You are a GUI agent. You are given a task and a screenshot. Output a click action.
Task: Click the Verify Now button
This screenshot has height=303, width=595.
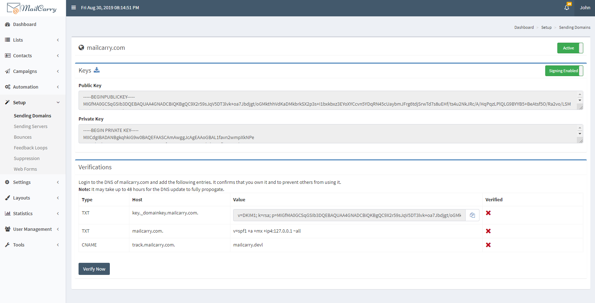(x=94, y=269)
